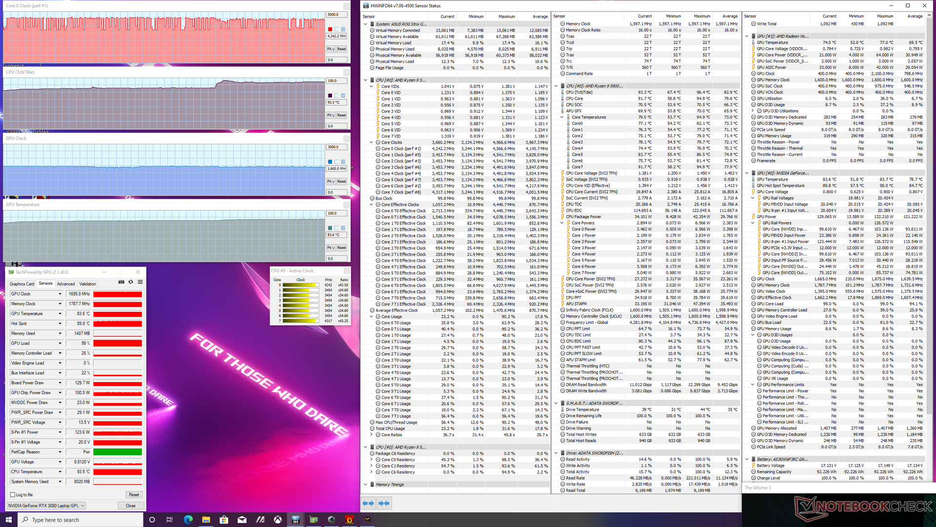Screen dimensions: 936x527
Task: Collapse Core Clocks tree node
Action: (x=371, y=142)
